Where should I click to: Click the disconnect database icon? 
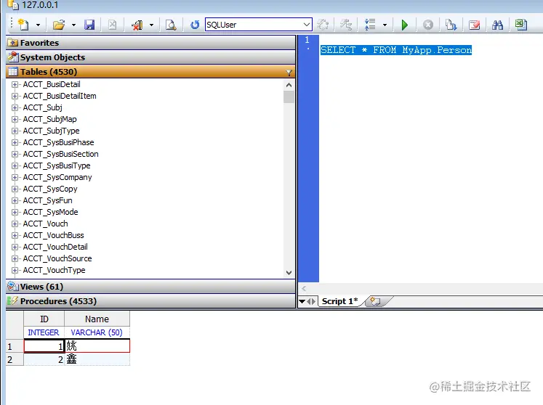point(137,25)
